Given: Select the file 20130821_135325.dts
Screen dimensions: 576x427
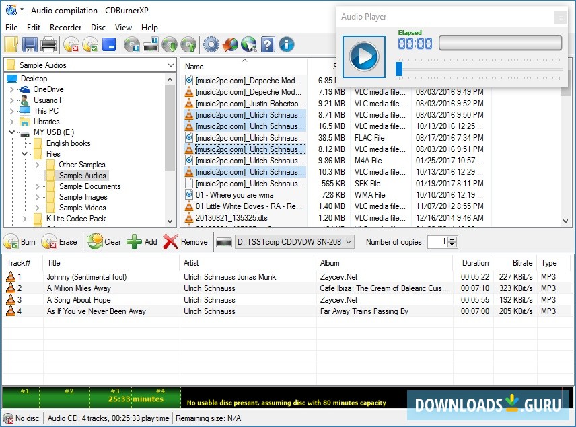Looking at the screenshot, I should [x=231, y=218].
